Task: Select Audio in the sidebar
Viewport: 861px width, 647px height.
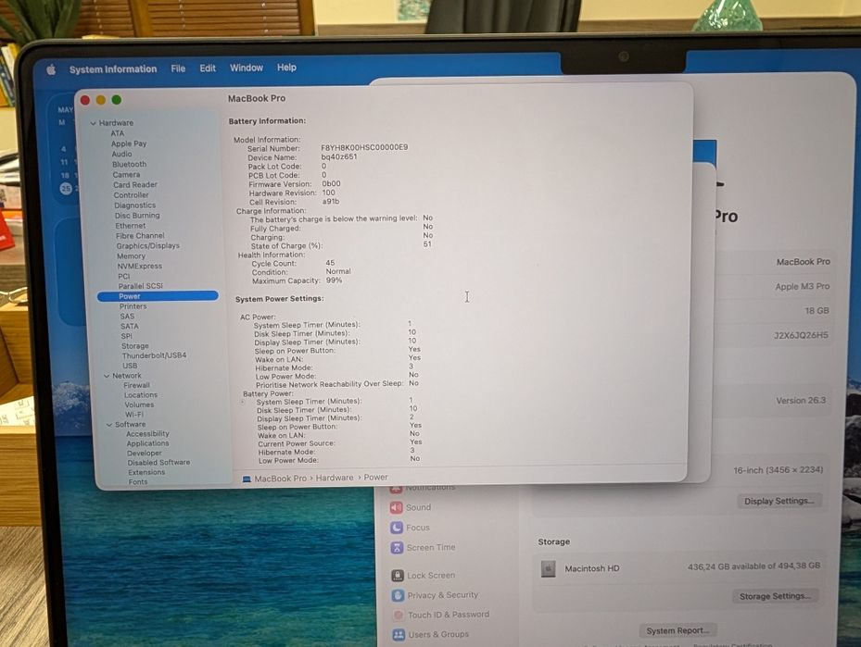Action: click(122, 154)
